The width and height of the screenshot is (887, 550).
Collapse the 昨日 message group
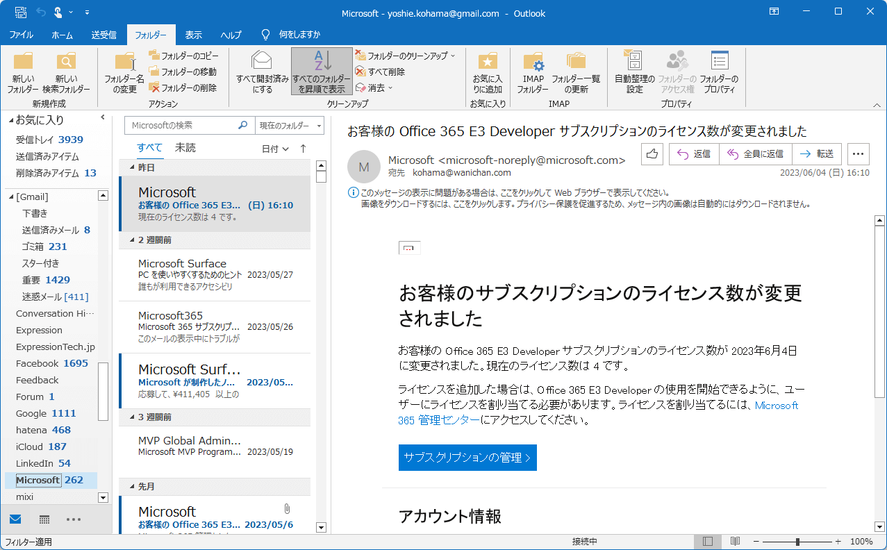pyautogui.click(x=132, y=168)
